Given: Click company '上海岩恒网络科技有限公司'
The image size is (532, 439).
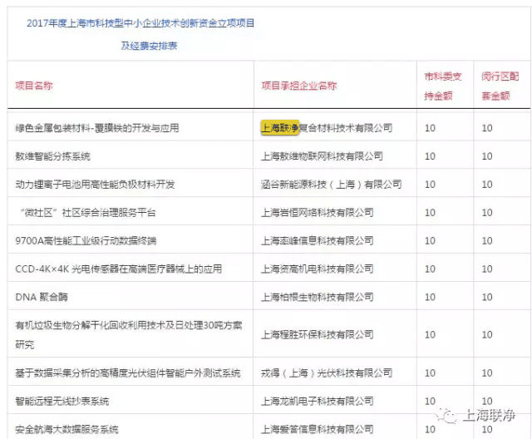Looking at the screenshot, I should coord(317,212).
